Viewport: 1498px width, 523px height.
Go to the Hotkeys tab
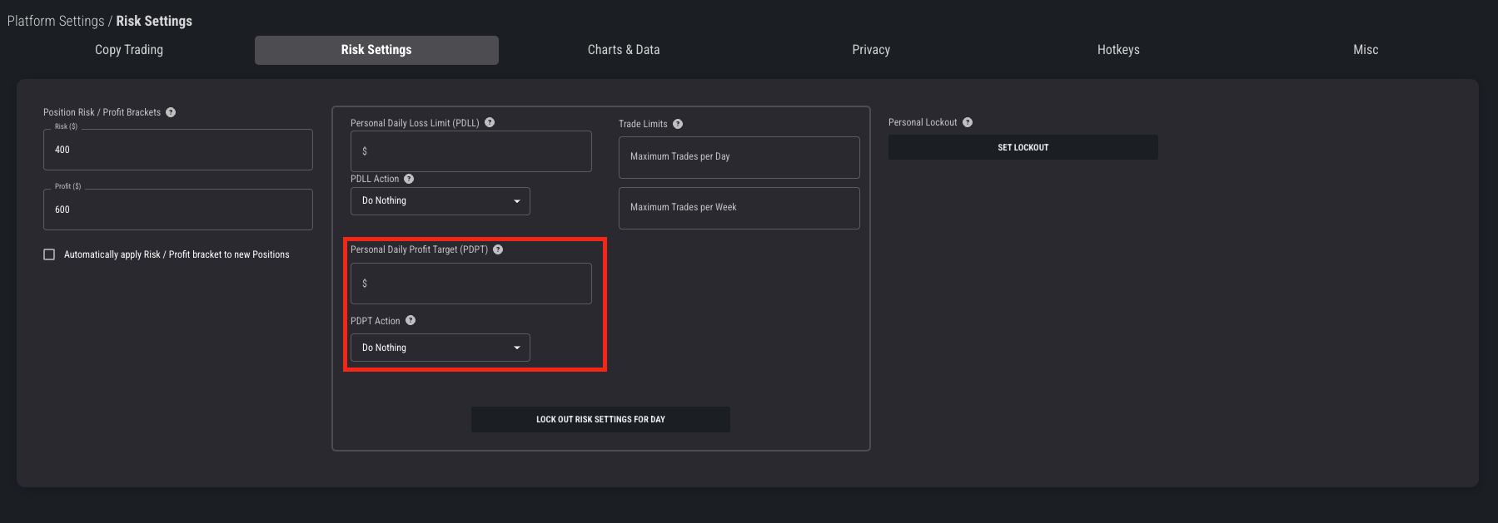pyautogui.click(x=1117, y=50)
